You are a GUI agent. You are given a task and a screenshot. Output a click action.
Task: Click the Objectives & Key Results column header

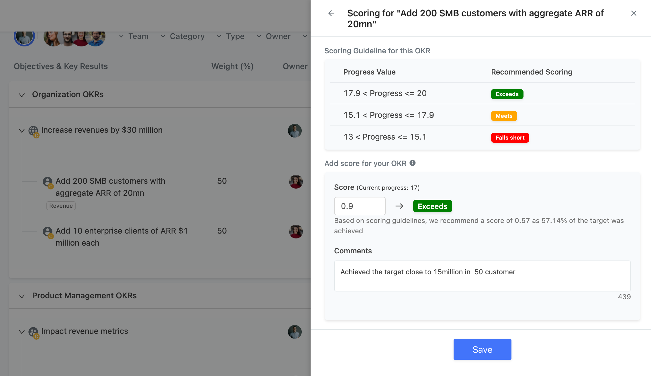(x=61, y=66)
